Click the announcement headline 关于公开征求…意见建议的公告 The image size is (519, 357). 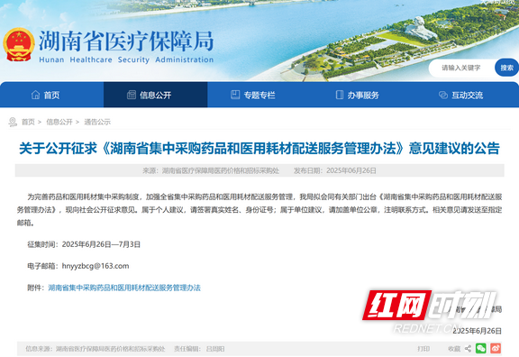[x=259, y=148]
